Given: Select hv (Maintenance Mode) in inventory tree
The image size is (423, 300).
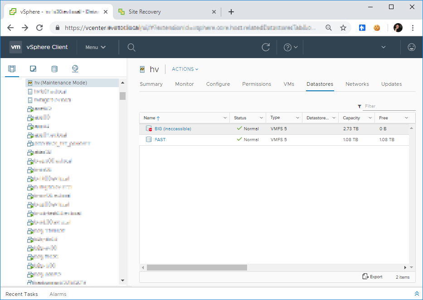Looking at the screenshot, I should click(x=72, y=83).
